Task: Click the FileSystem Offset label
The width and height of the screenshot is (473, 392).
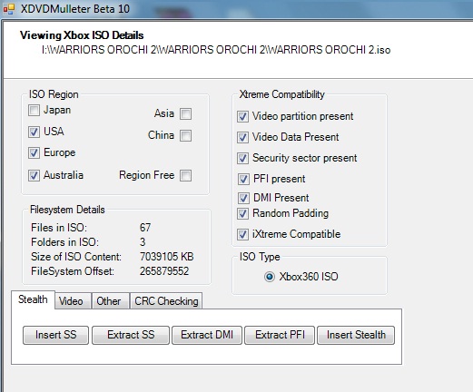Action: tap(73, 271)
